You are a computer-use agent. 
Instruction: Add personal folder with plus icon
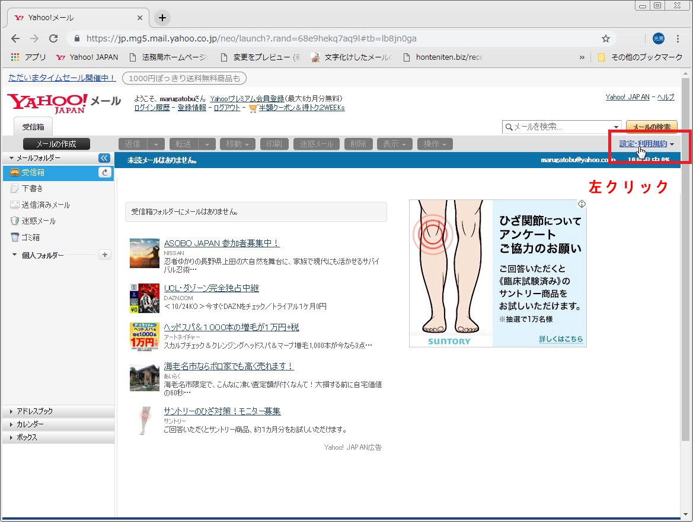coord(105,255)
